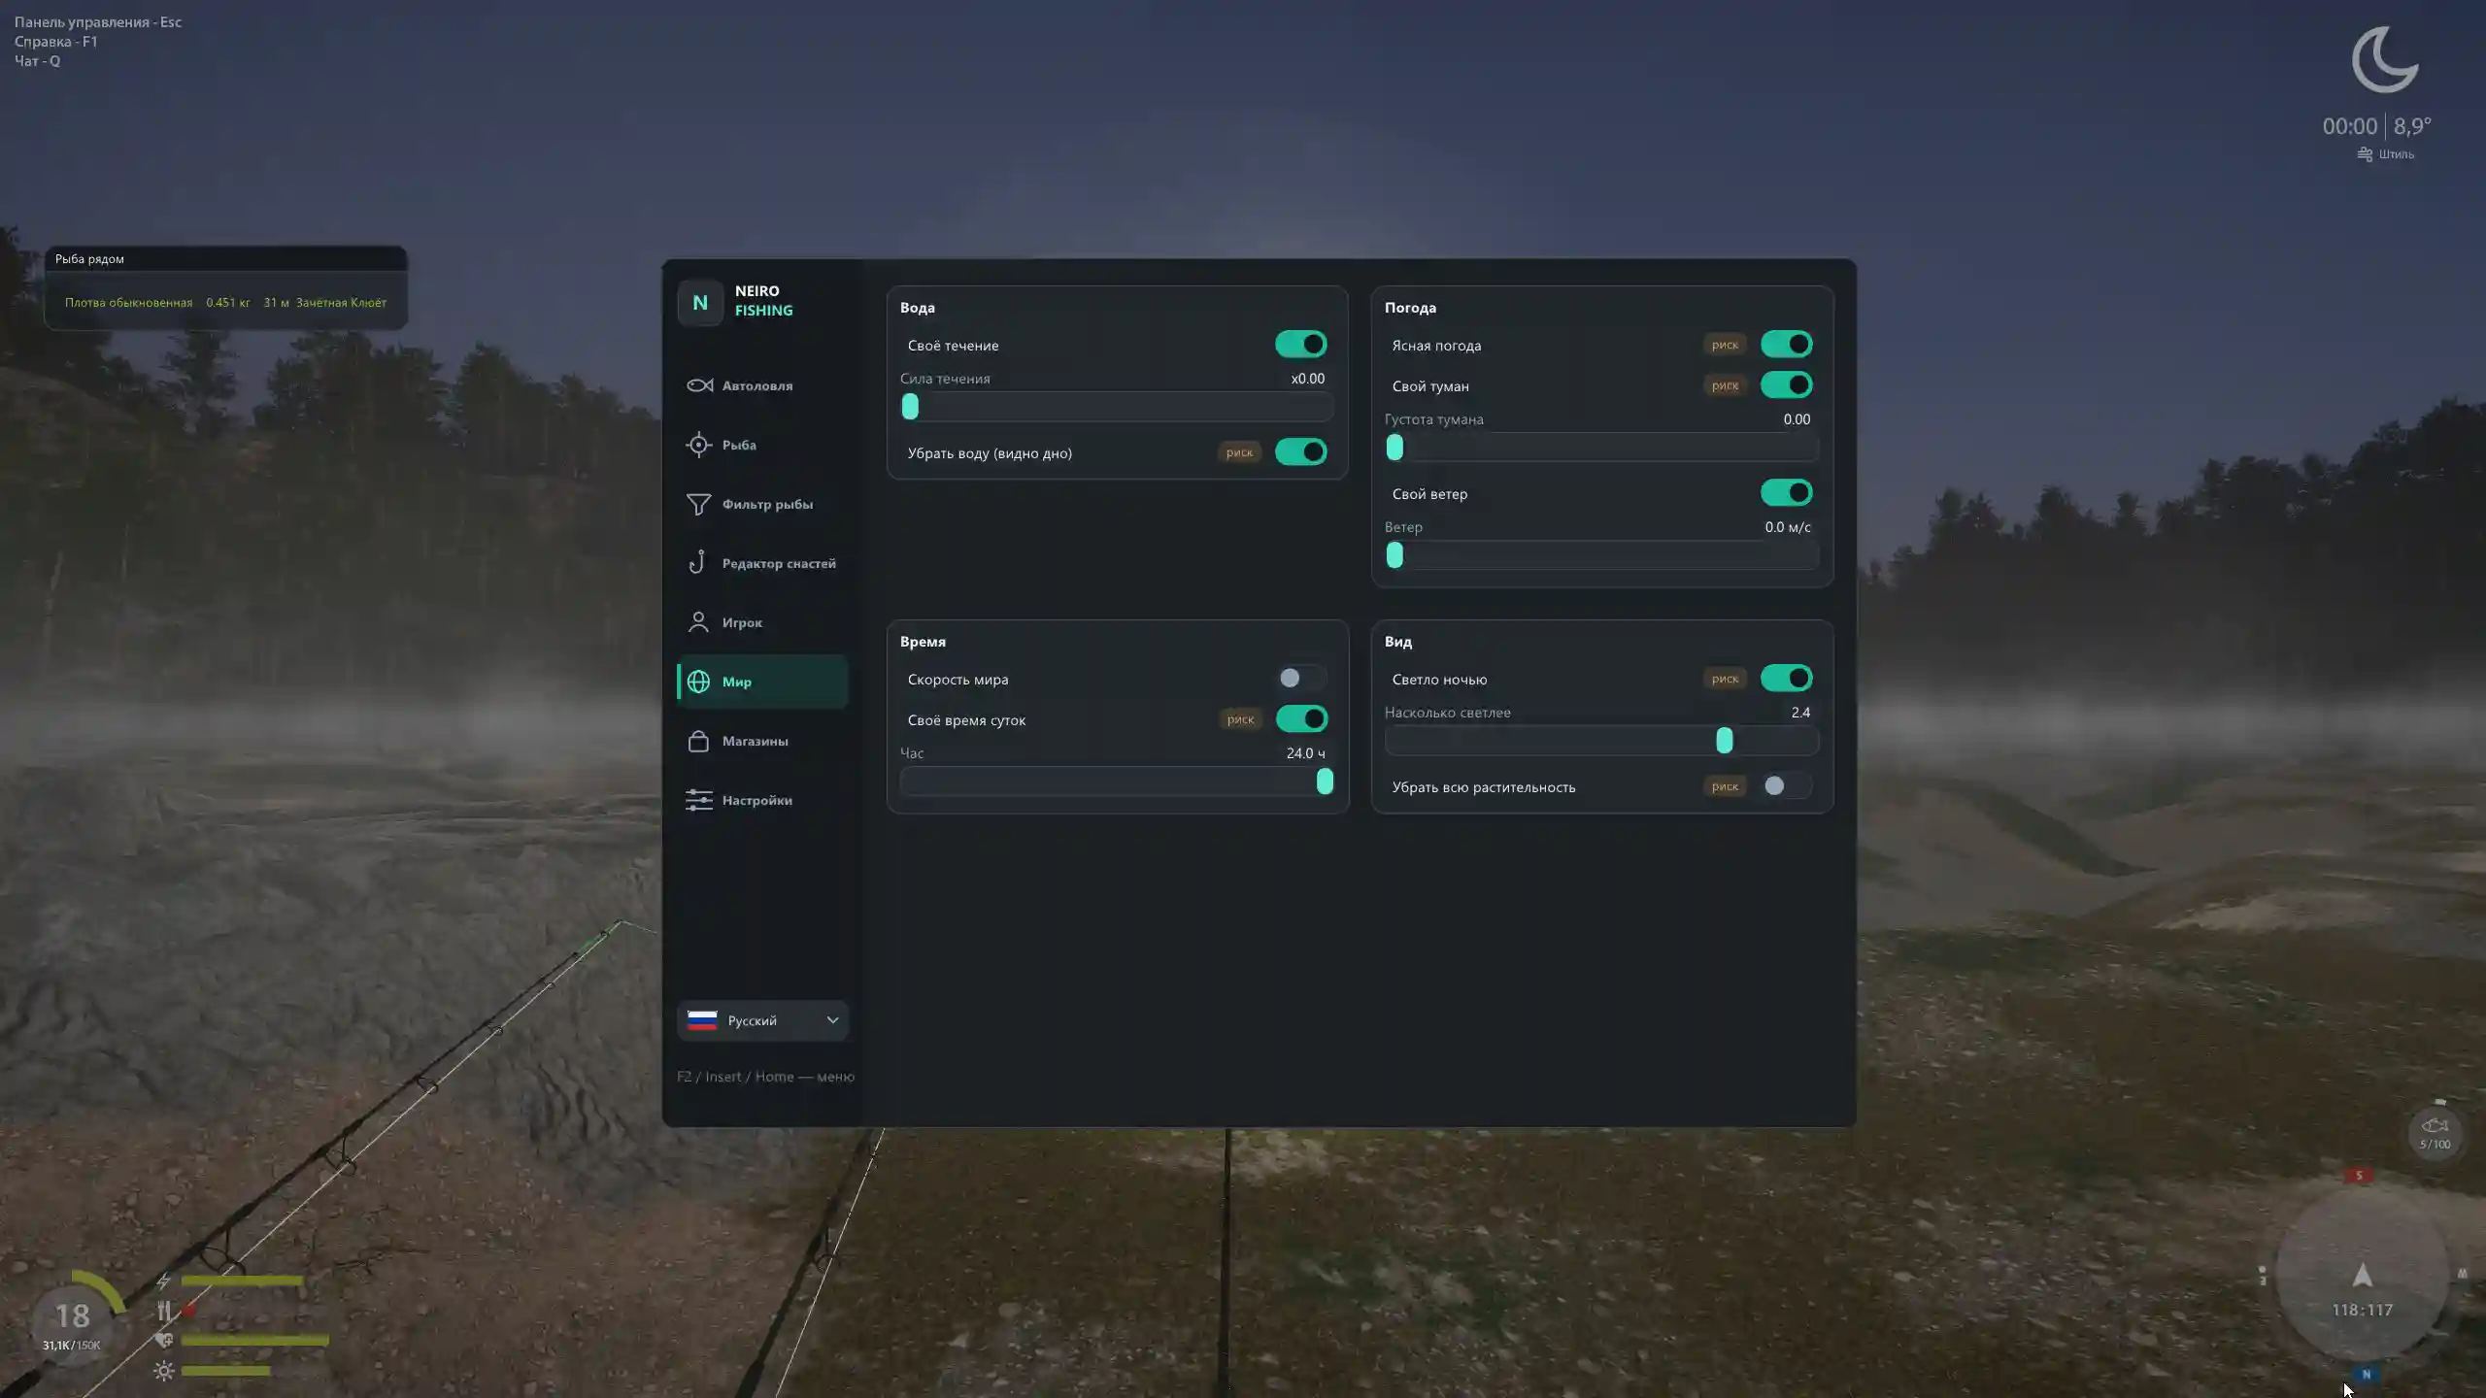The image size is (2486, 1398).
Task: Click the Час time slider track
Action: point(1117,782)
